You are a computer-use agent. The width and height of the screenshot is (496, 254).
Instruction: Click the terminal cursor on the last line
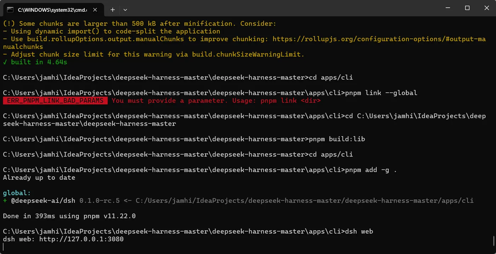(x=3, y=247)
